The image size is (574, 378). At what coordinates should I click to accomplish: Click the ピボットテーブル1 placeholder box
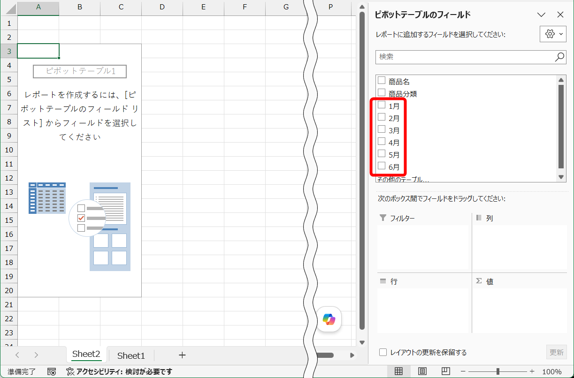pyautogui.click(x=80, y=71)
